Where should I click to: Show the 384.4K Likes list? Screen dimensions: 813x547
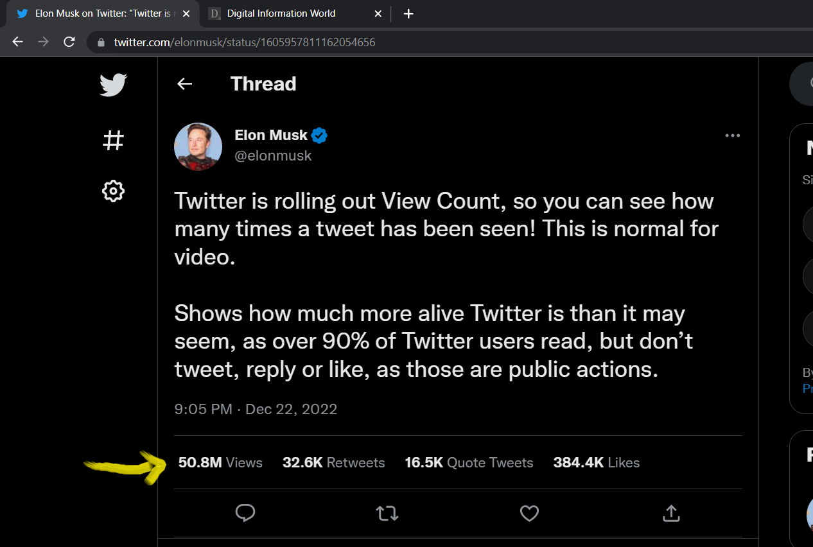[x=597, y=463]
